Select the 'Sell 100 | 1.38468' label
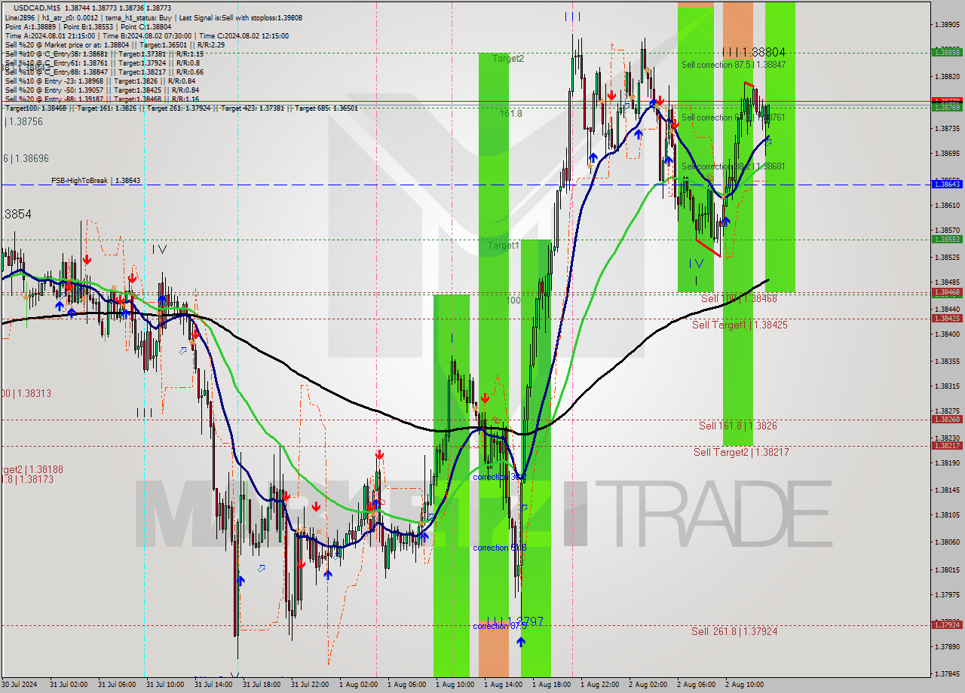 click(x=739, y=298)
